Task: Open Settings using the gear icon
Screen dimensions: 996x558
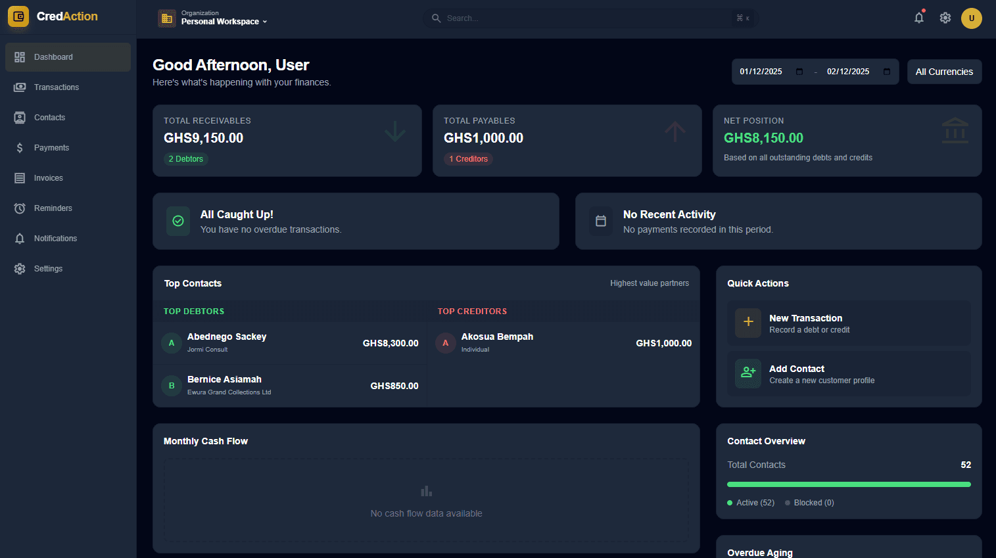Action: tap(945, 18)
